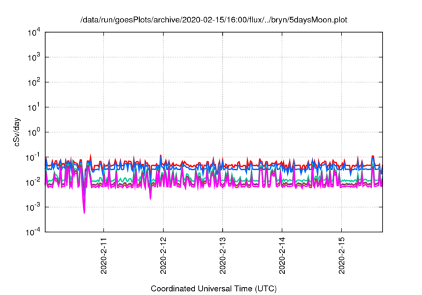Click the 2020-2-13 date tick label
The height and width of the screenshot is (295, 422).
point(223,255)
